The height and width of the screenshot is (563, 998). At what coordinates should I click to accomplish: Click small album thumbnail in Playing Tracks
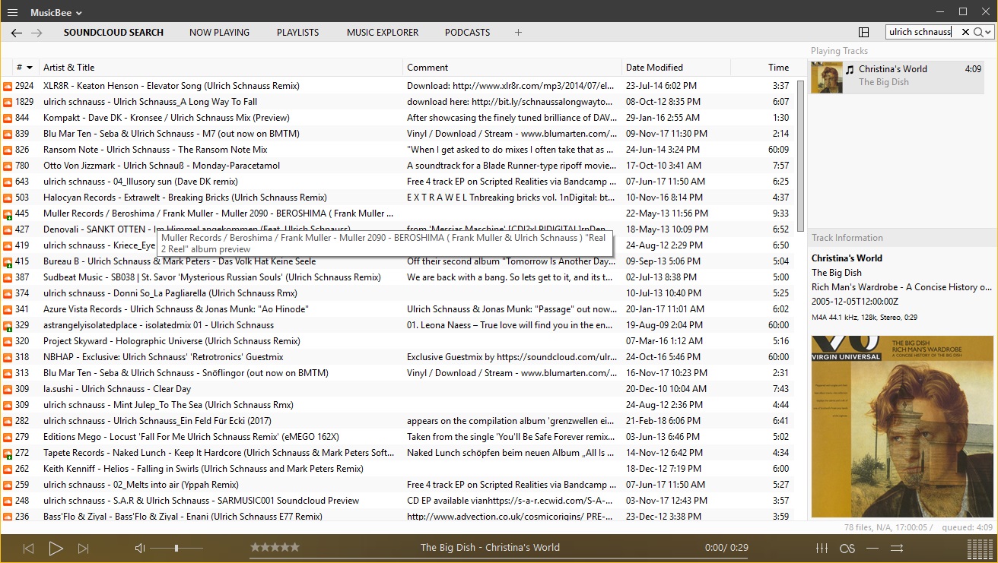[x=826, y=77]
